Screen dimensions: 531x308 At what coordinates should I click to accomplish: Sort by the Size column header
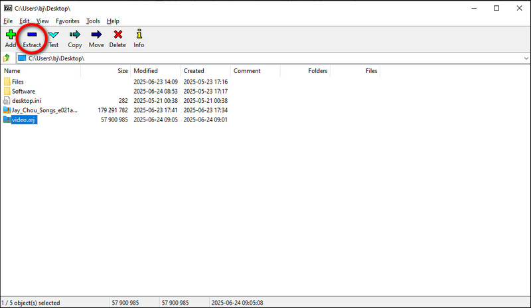pos(122,70)
